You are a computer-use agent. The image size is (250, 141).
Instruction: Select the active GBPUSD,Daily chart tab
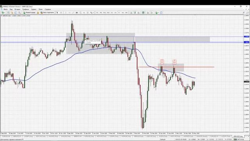point(238,137)
